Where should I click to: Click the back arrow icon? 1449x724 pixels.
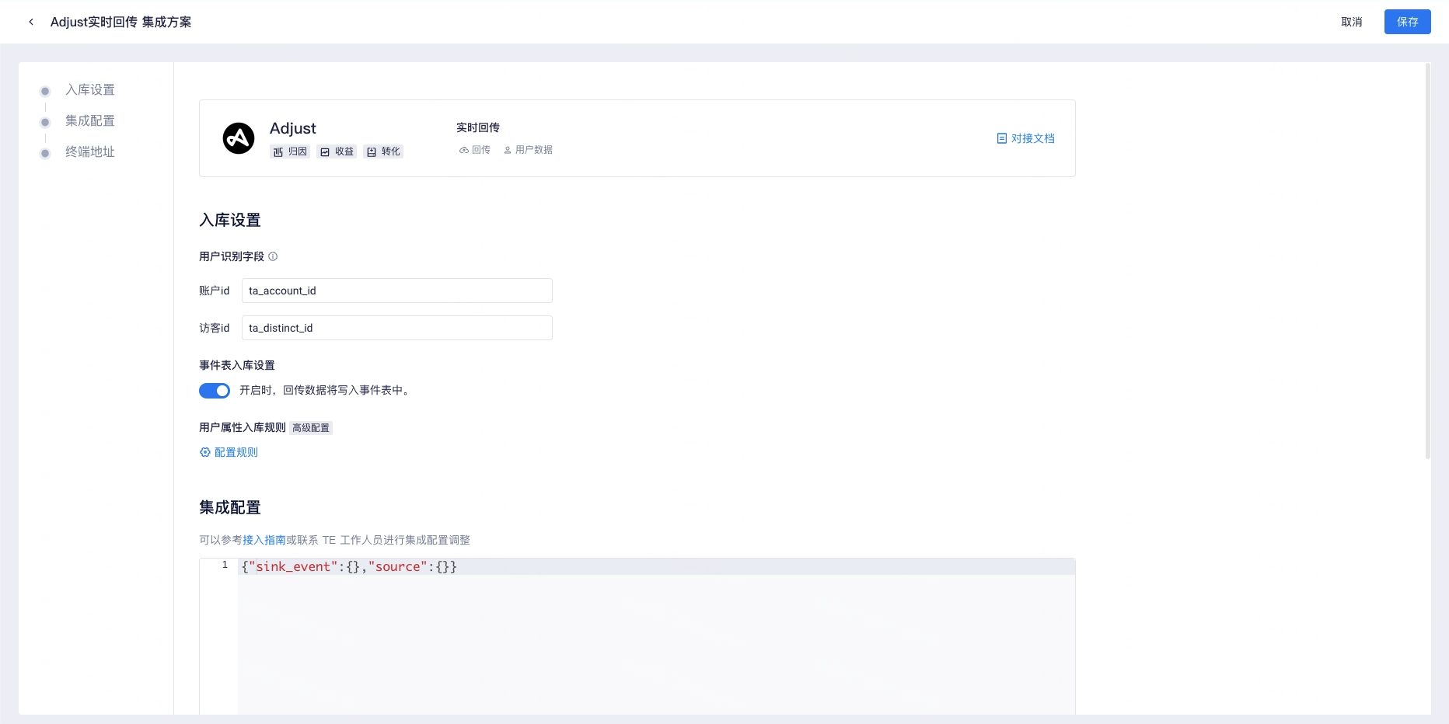(x=31, y=22)
